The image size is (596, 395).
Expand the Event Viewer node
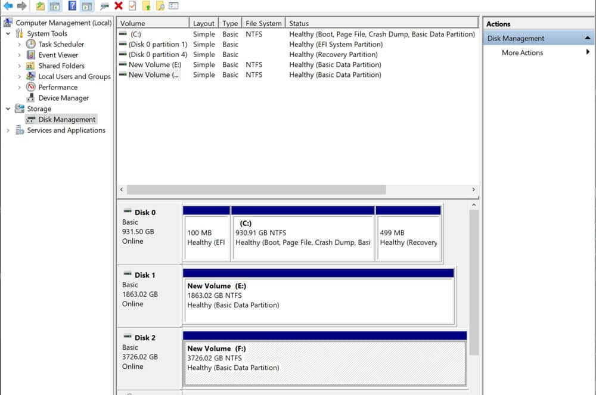tap(20, 55)
